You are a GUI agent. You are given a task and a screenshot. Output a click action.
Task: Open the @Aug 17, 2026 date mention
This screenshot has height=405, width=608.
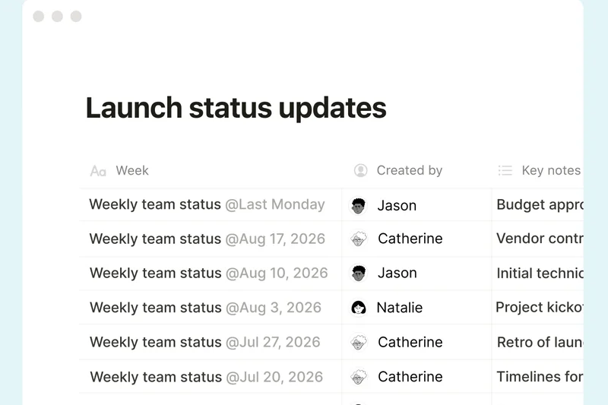point(275,239)
